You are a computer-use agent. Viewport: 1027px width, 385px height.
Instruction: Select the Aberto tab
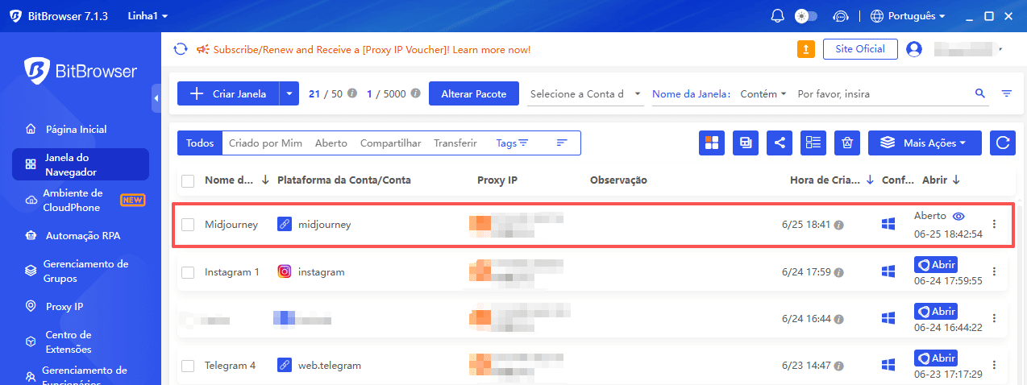point(331,143)
